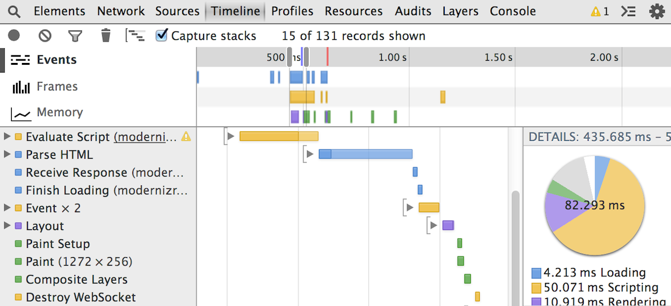The image size is (671, 306).
Task: Expand the Layout record
Action: [x=7, y=226]
